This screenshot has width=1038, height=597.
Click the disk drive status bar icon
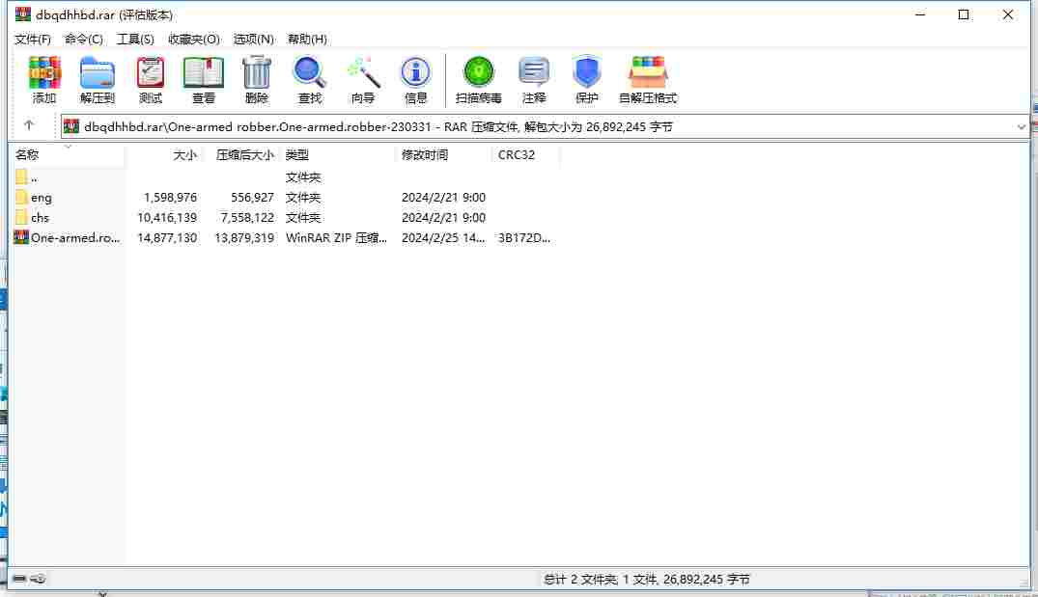click(x=19, y=579)
